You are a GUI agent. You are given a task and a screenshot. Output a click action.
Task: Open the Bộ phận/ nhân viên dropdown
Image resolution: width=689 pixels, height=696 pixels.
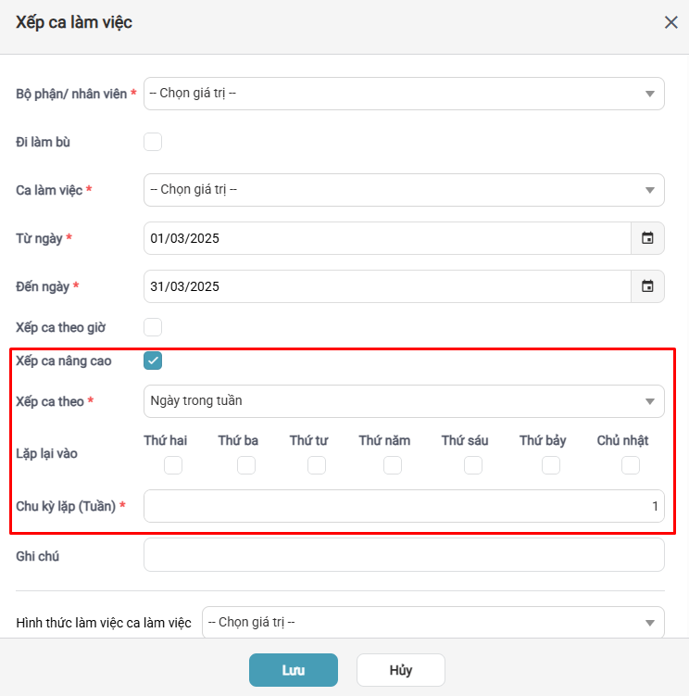tap(404, 94)
